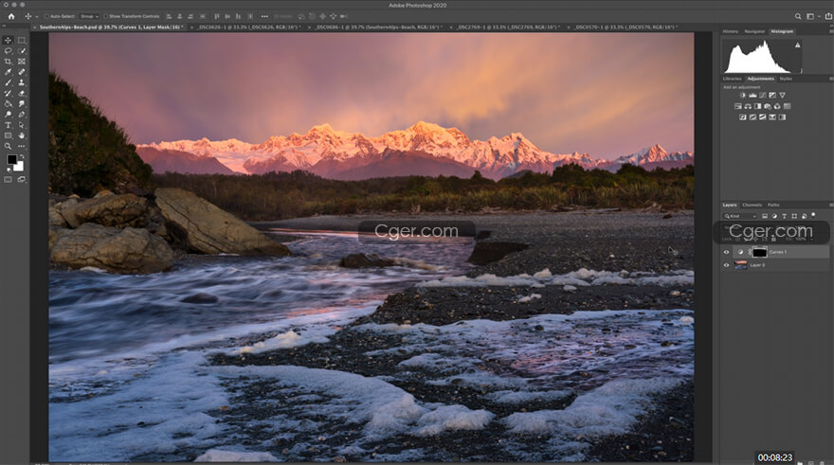The height and width of the screenshot is (465, 834).
Task: Select the Lasso tool
Action: point(9,50)
